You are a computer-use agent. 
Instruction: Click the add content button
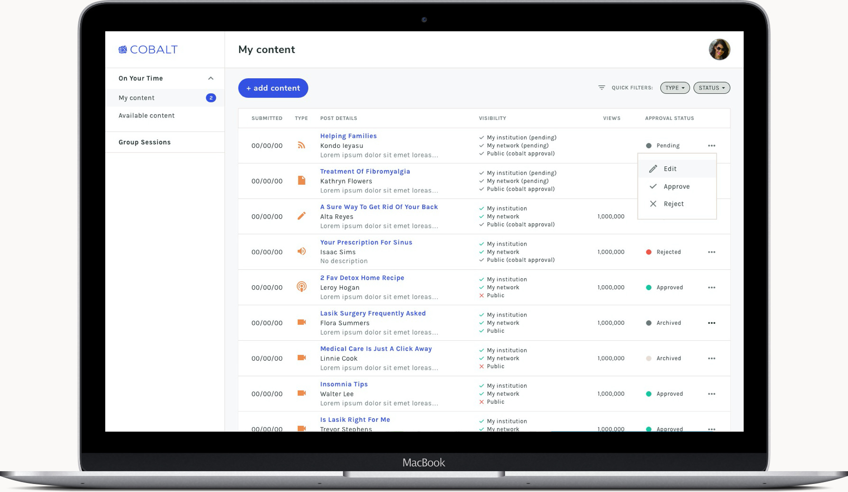[x=273, y=88]
